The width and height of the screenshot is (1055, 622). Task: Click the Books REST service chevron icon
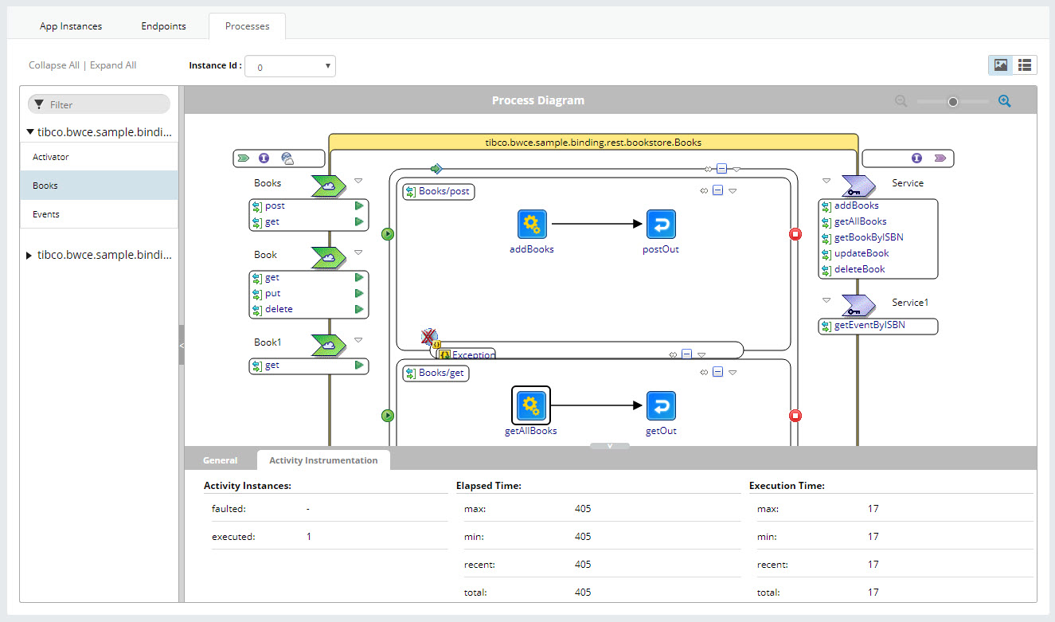pyautogui.click(x=328, y=186)
